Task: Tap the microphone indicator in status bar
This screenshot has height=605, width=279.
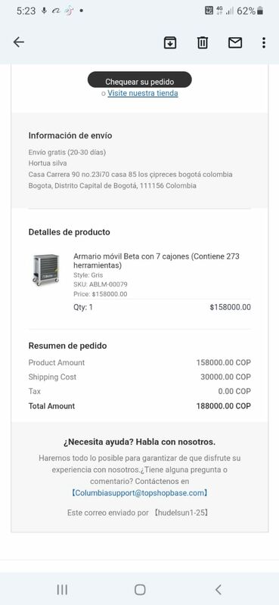Action: [x=45, y=11]
